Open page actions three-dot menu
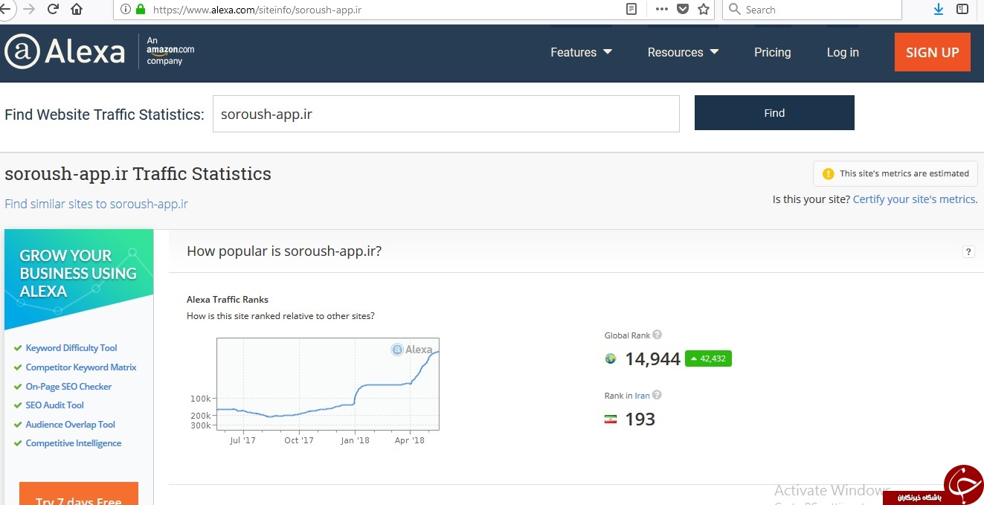 click(x=661, y=10)
